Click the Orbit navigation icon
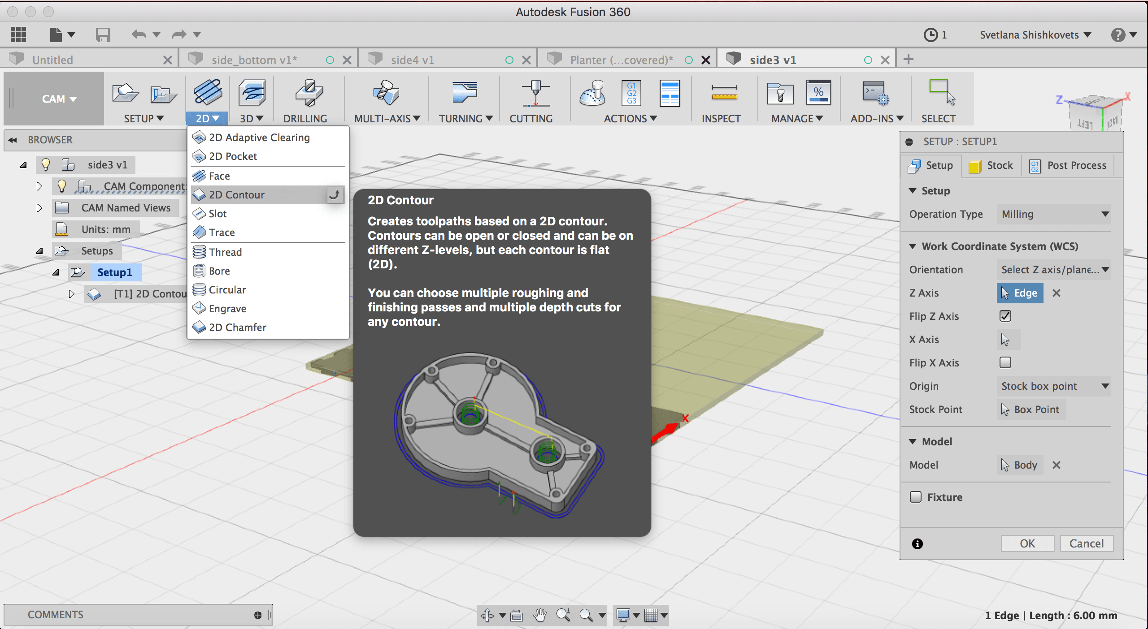The image size is (1148, 629). [x=487, y=615]
